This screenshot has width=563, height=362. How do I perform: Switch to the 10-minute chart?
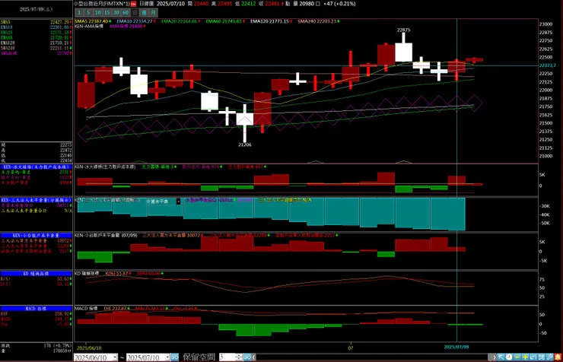(97, 13)
